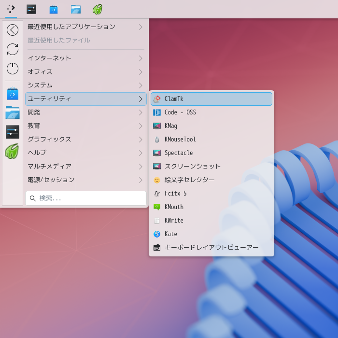Open the マルチメディア category
Screen dimensions: 338x338
(86, 167)
